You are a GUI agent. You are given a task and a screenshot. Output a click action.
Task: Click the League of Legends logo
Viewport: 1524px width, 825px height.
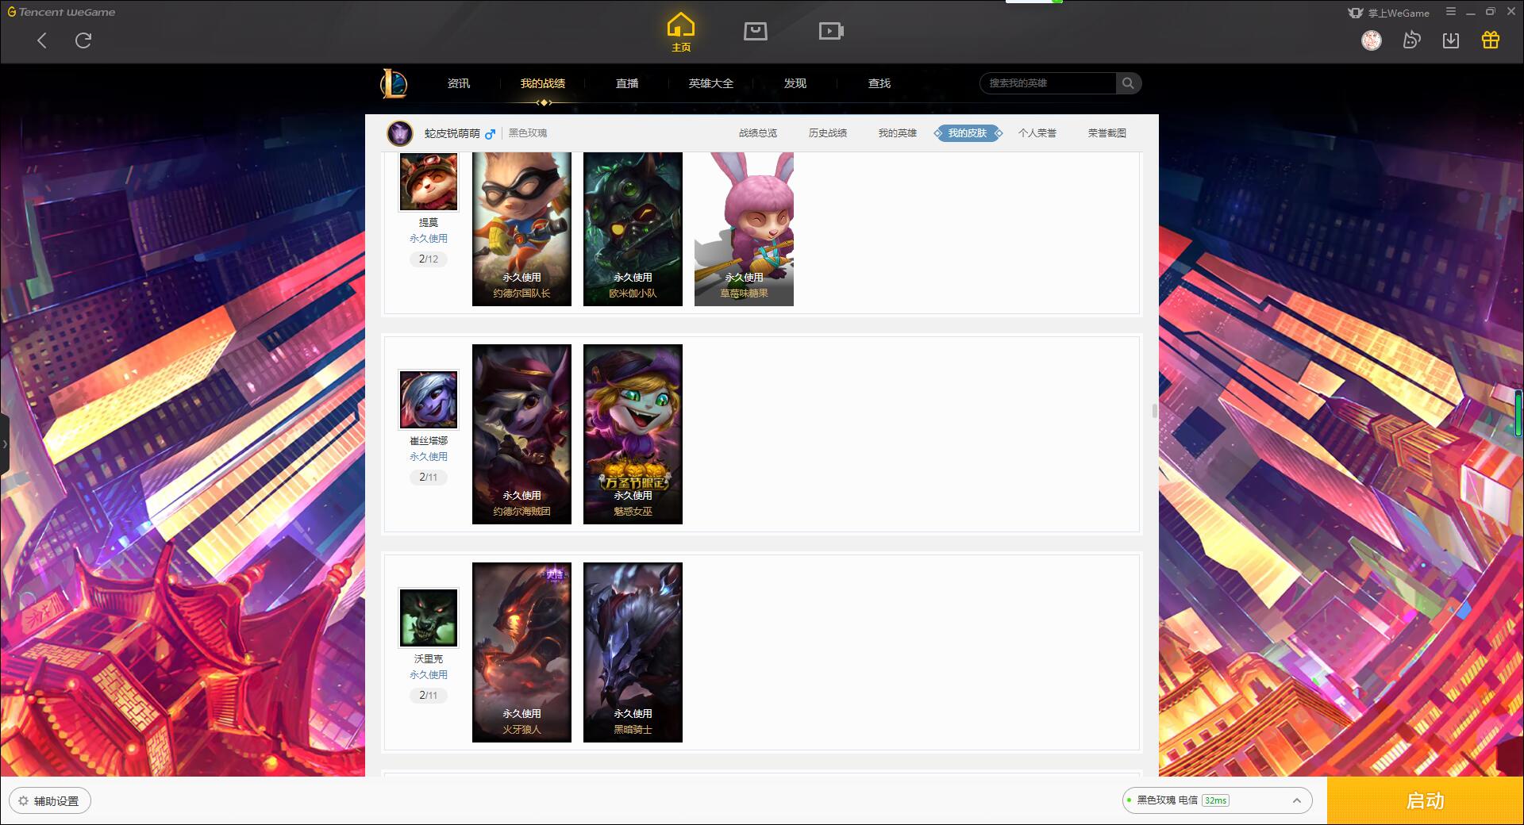pos(394,83)
